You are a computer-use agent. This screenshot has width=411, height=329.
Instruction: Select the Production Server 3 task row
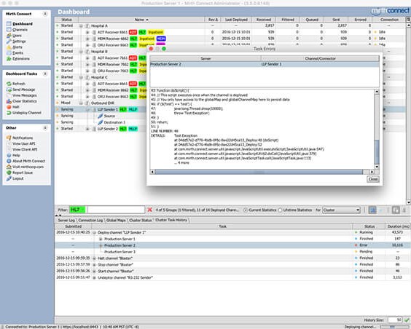pyautogui.click(x=232, y=252)
